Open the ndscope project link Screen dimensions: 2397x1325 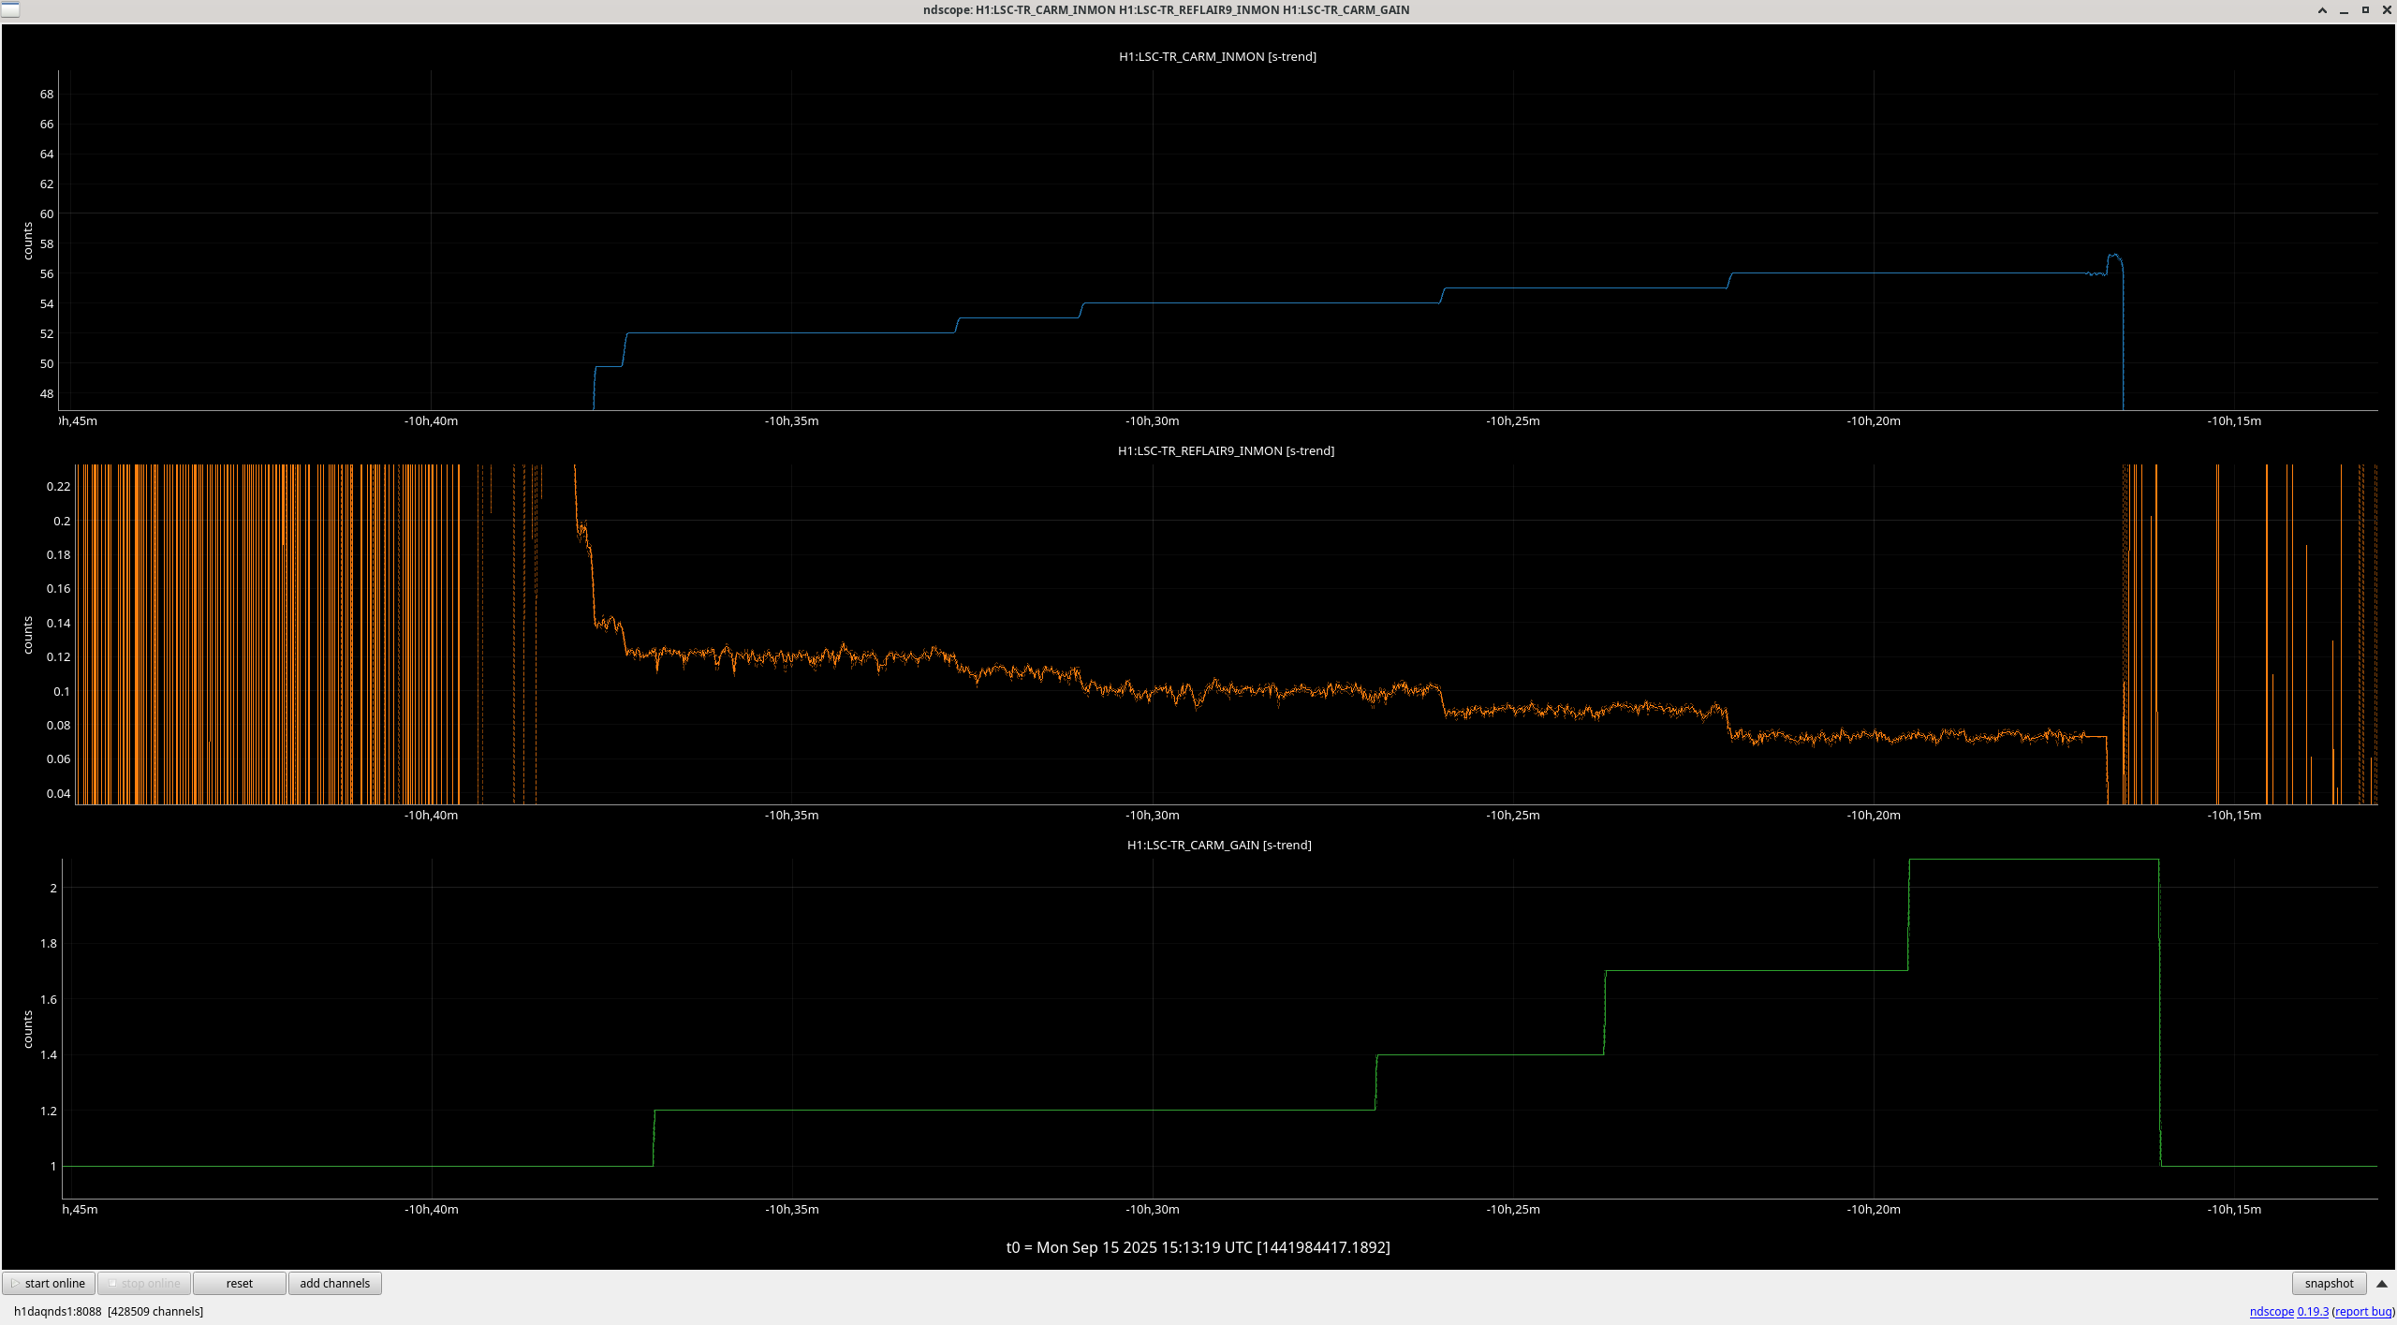[x=2271, y=1312]
